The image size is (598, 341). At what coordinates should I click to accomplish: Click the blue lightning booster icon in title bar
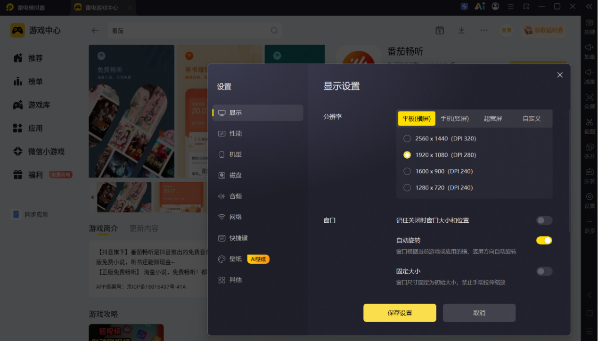point(464,7)
